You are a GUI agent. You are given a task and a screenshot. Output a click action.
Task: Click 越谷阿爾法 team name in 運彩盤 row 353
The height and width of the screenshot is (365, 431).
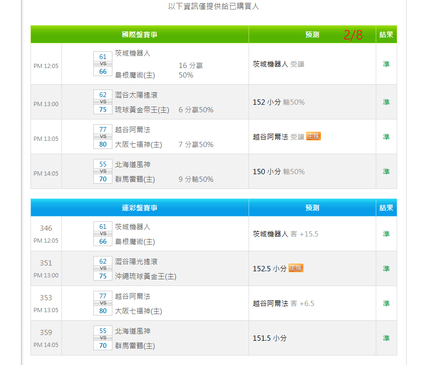132,296
